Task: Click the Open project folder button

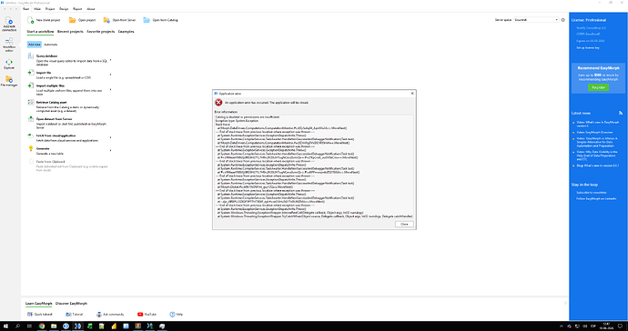Action: click(82, 20)
